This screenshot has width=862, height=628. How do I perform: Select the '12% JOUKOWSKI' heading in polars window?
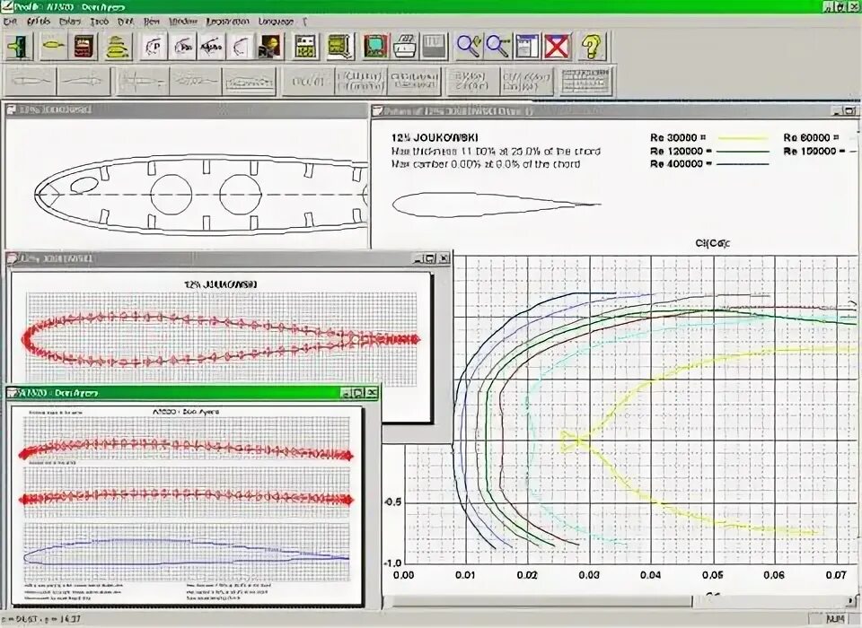click(x=435, y=138)
